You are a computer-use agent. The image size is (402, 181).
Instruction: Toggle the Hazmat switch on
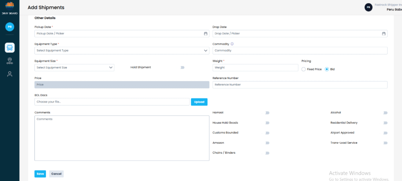[267, 112]
